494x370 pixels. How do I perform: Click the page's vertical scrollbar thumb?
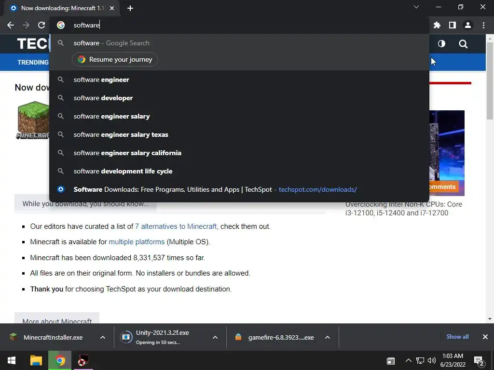click(490, 80)
